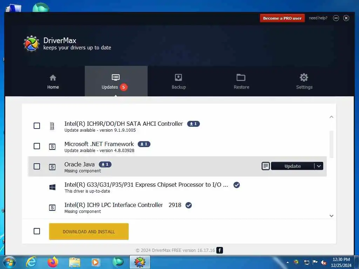Toggle the select-all checkbox beside Download and Install

click(x=37, y=231)
